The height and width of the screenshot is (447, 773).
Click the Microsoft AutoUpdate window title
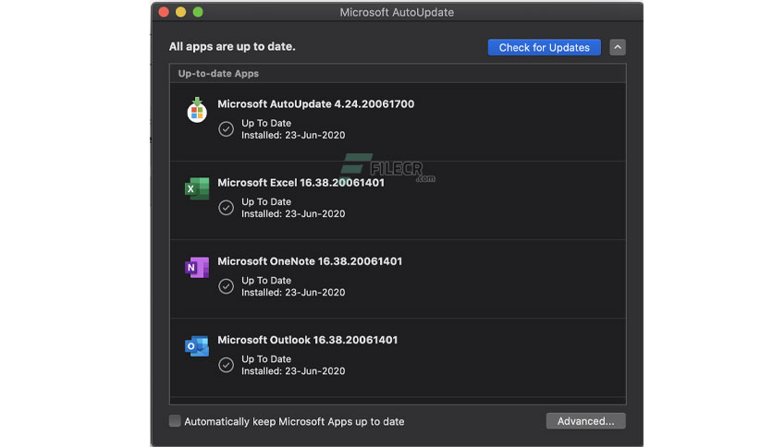click(x=397, y=12)
